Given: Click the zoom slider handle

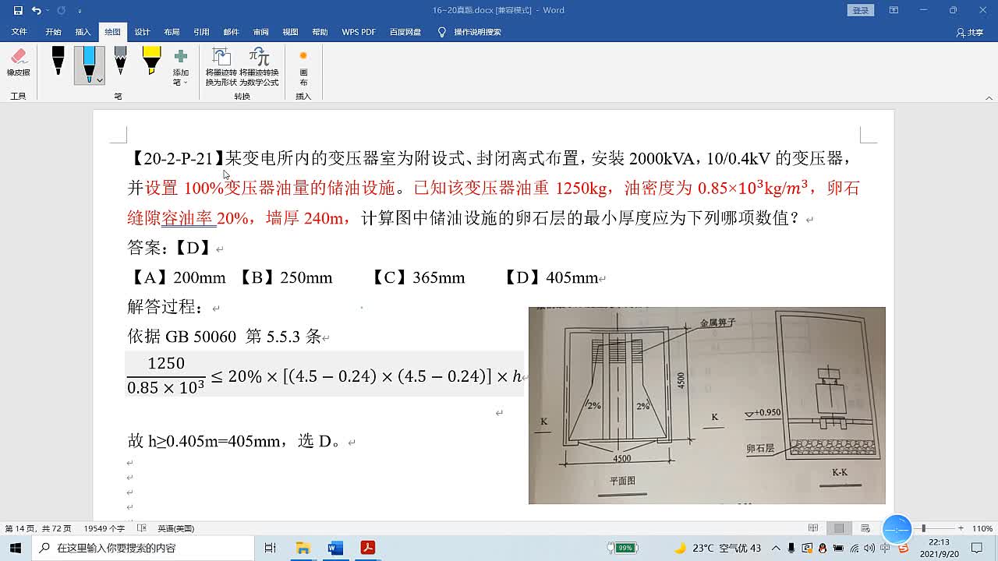Looking at the screenshot, I should coord(925,528).
